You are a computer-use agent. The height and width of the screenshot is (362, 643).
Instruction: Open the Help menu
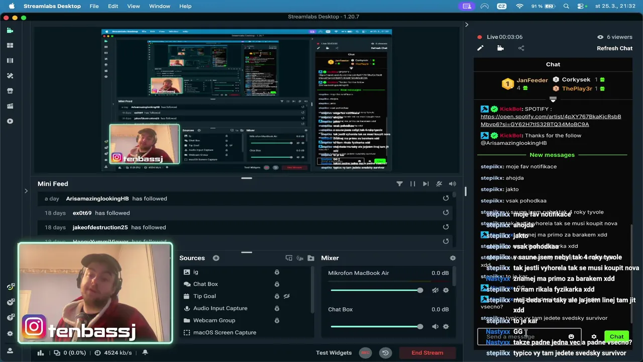185,6
